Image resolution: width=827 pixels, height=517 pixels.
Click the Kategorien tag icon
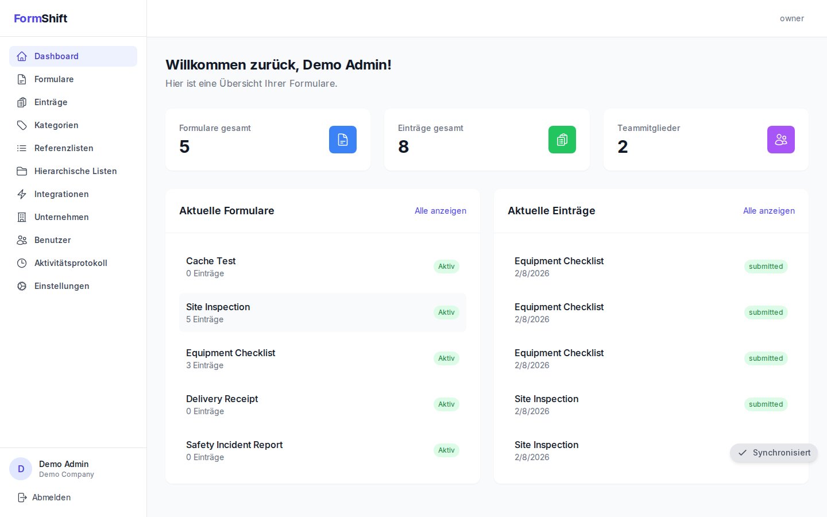pos(22,125)
